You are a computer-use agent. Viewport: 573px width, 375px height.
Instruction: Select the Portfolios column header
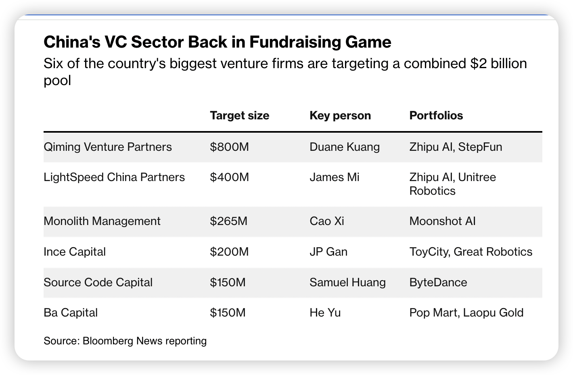click(436, 116)
